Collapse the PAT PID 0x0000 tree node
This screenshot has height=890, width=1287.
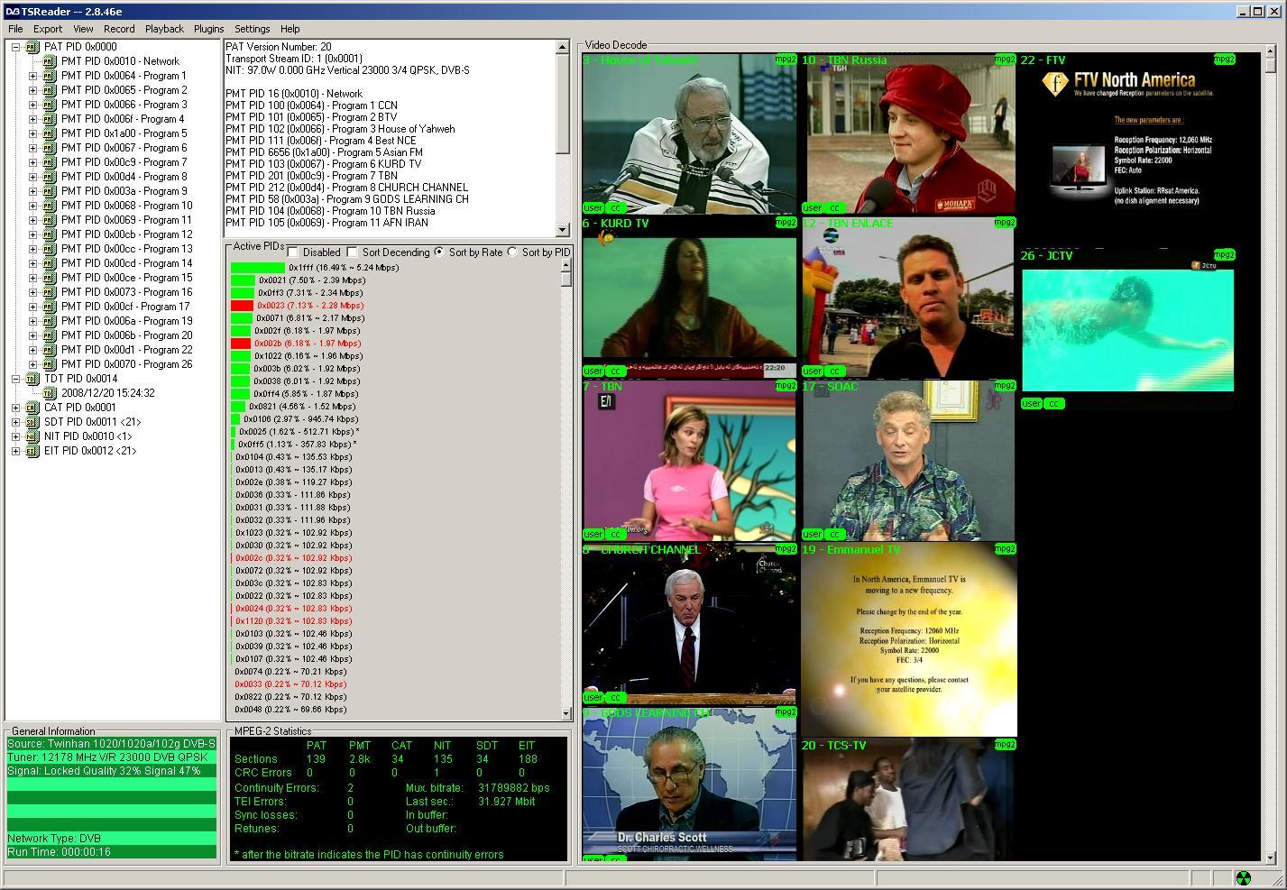15,47
